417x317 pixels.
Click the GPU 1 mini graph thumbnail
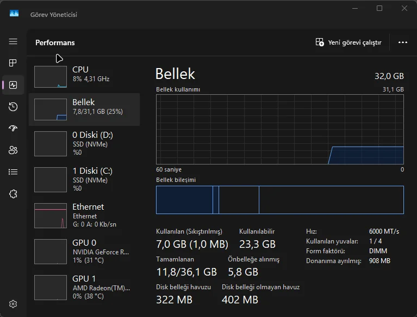tap(51, 288)
